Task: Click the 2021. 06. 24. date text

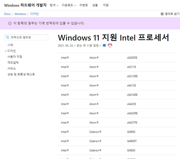Action: coord(66,46)
